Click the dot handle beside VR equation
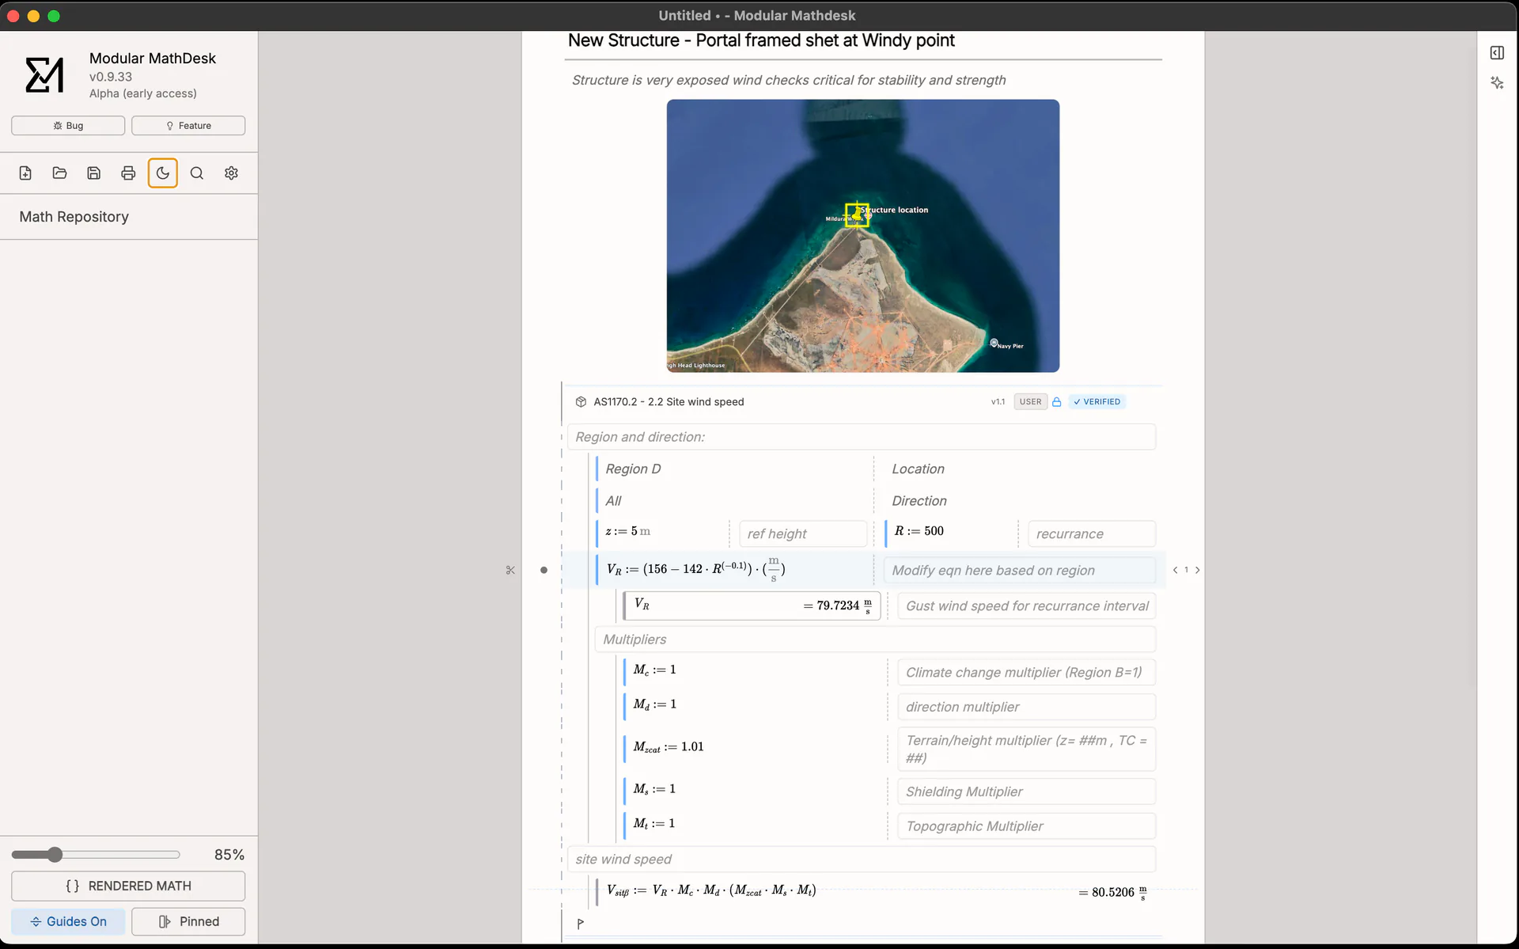Image resolution: width=1519 pixels, height=949 pixels. pyautogui.click(x=544, y=571)
